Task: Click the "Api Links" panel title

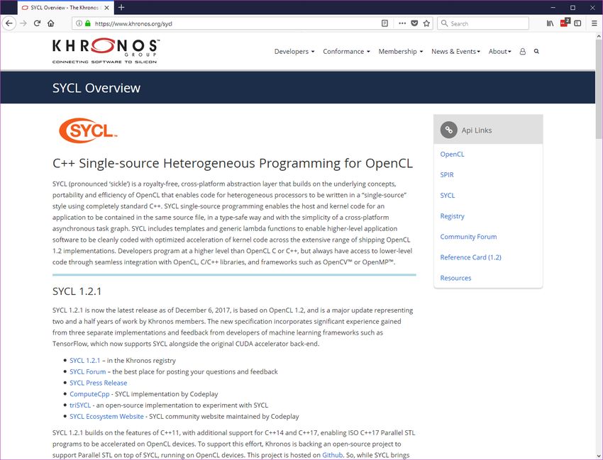Action: coord(477,130)
